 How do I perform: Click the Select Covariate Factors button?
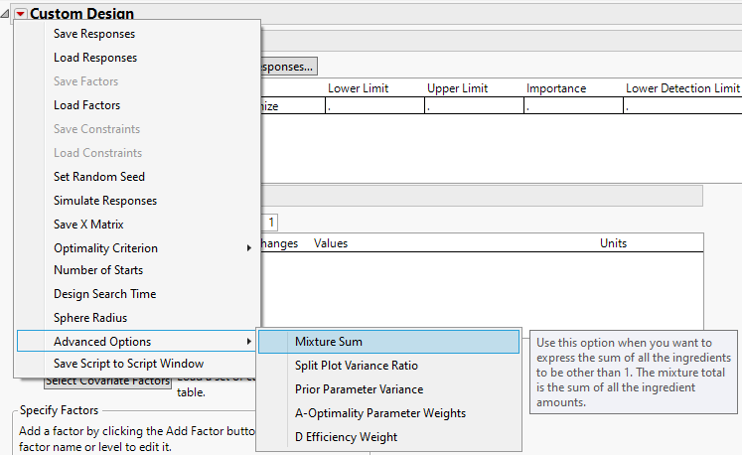(107, 381)
